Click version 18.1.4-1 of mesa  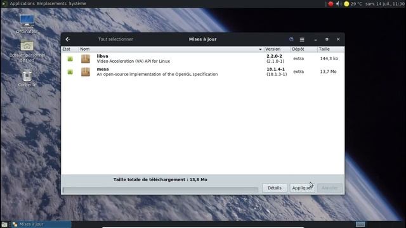coord(275,69)
